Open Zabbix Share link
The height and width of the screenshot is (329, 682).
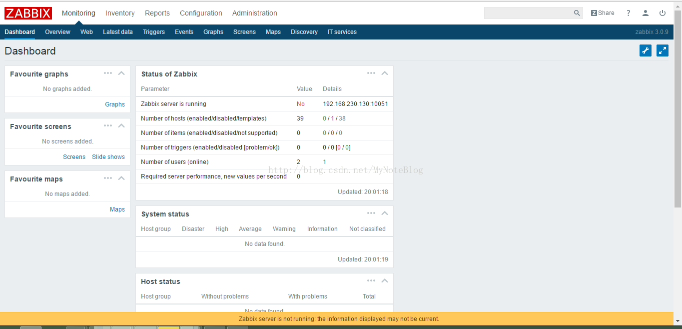point(603,13)
